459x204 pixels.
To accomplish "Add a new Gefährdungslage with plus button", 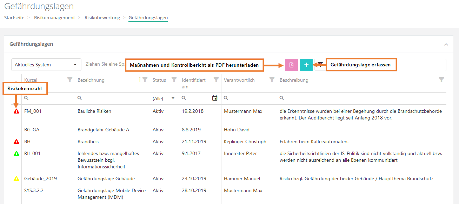I will pyautogui.click(x=306, y=65).
